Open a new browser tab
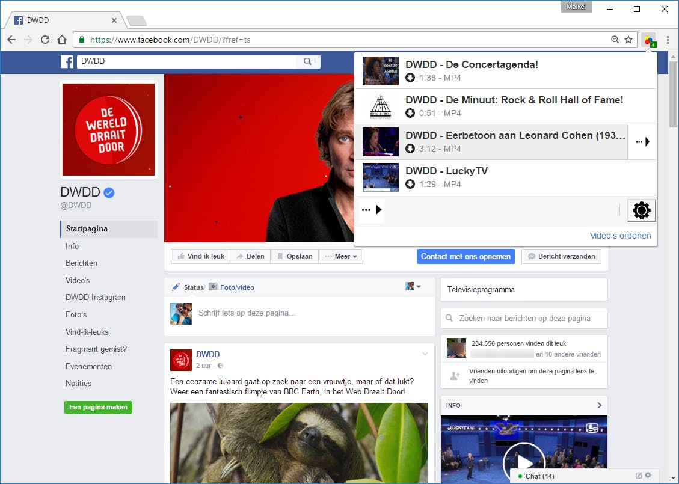 (136, 21)
